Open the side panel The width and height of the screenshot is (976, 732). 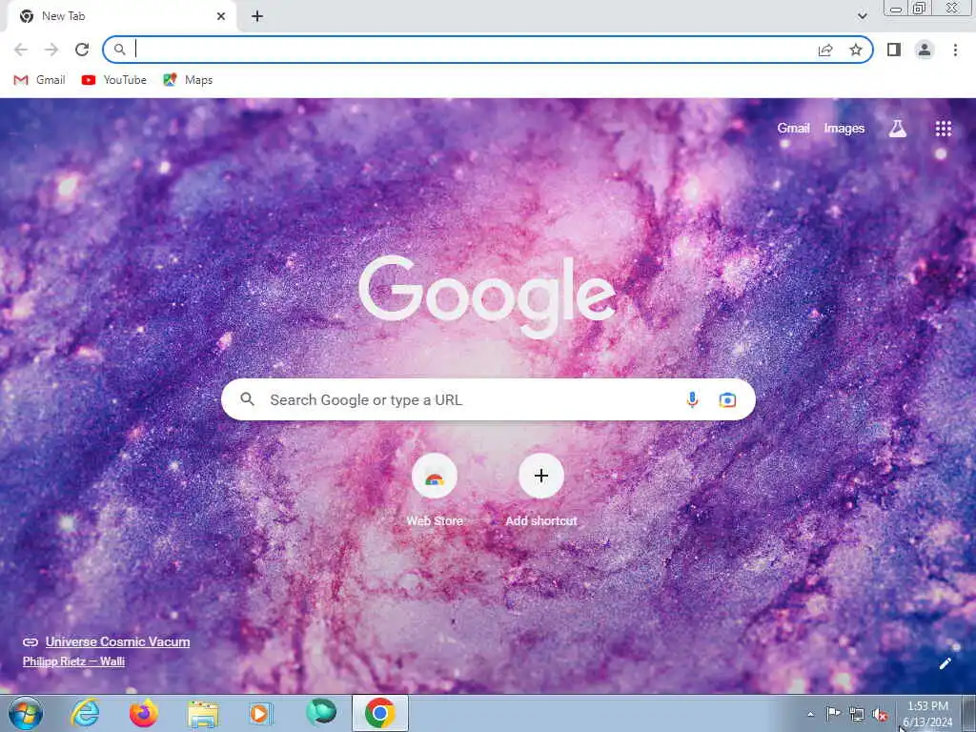point(894,50)
